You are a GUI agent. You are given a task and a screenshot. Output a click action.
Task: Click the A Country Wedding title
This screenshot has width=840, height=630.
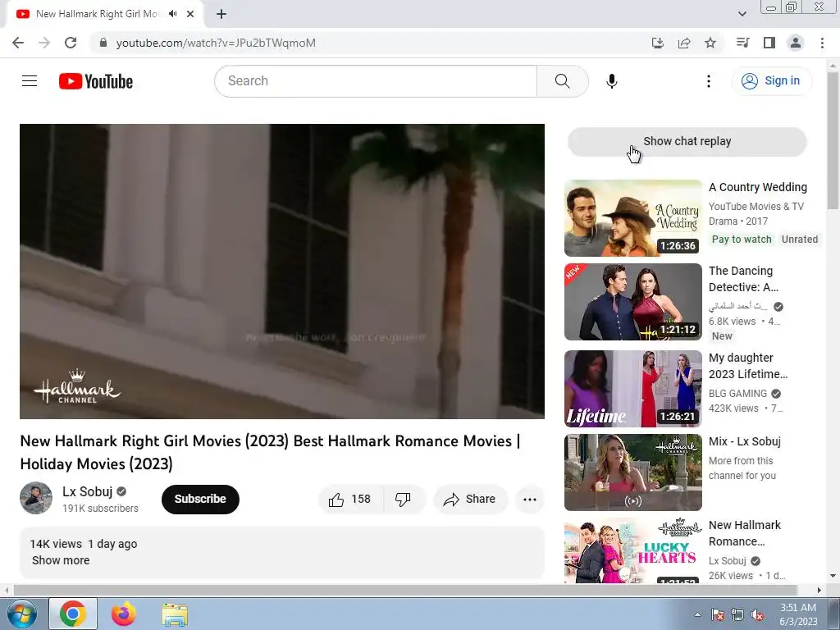coord(757,187)
